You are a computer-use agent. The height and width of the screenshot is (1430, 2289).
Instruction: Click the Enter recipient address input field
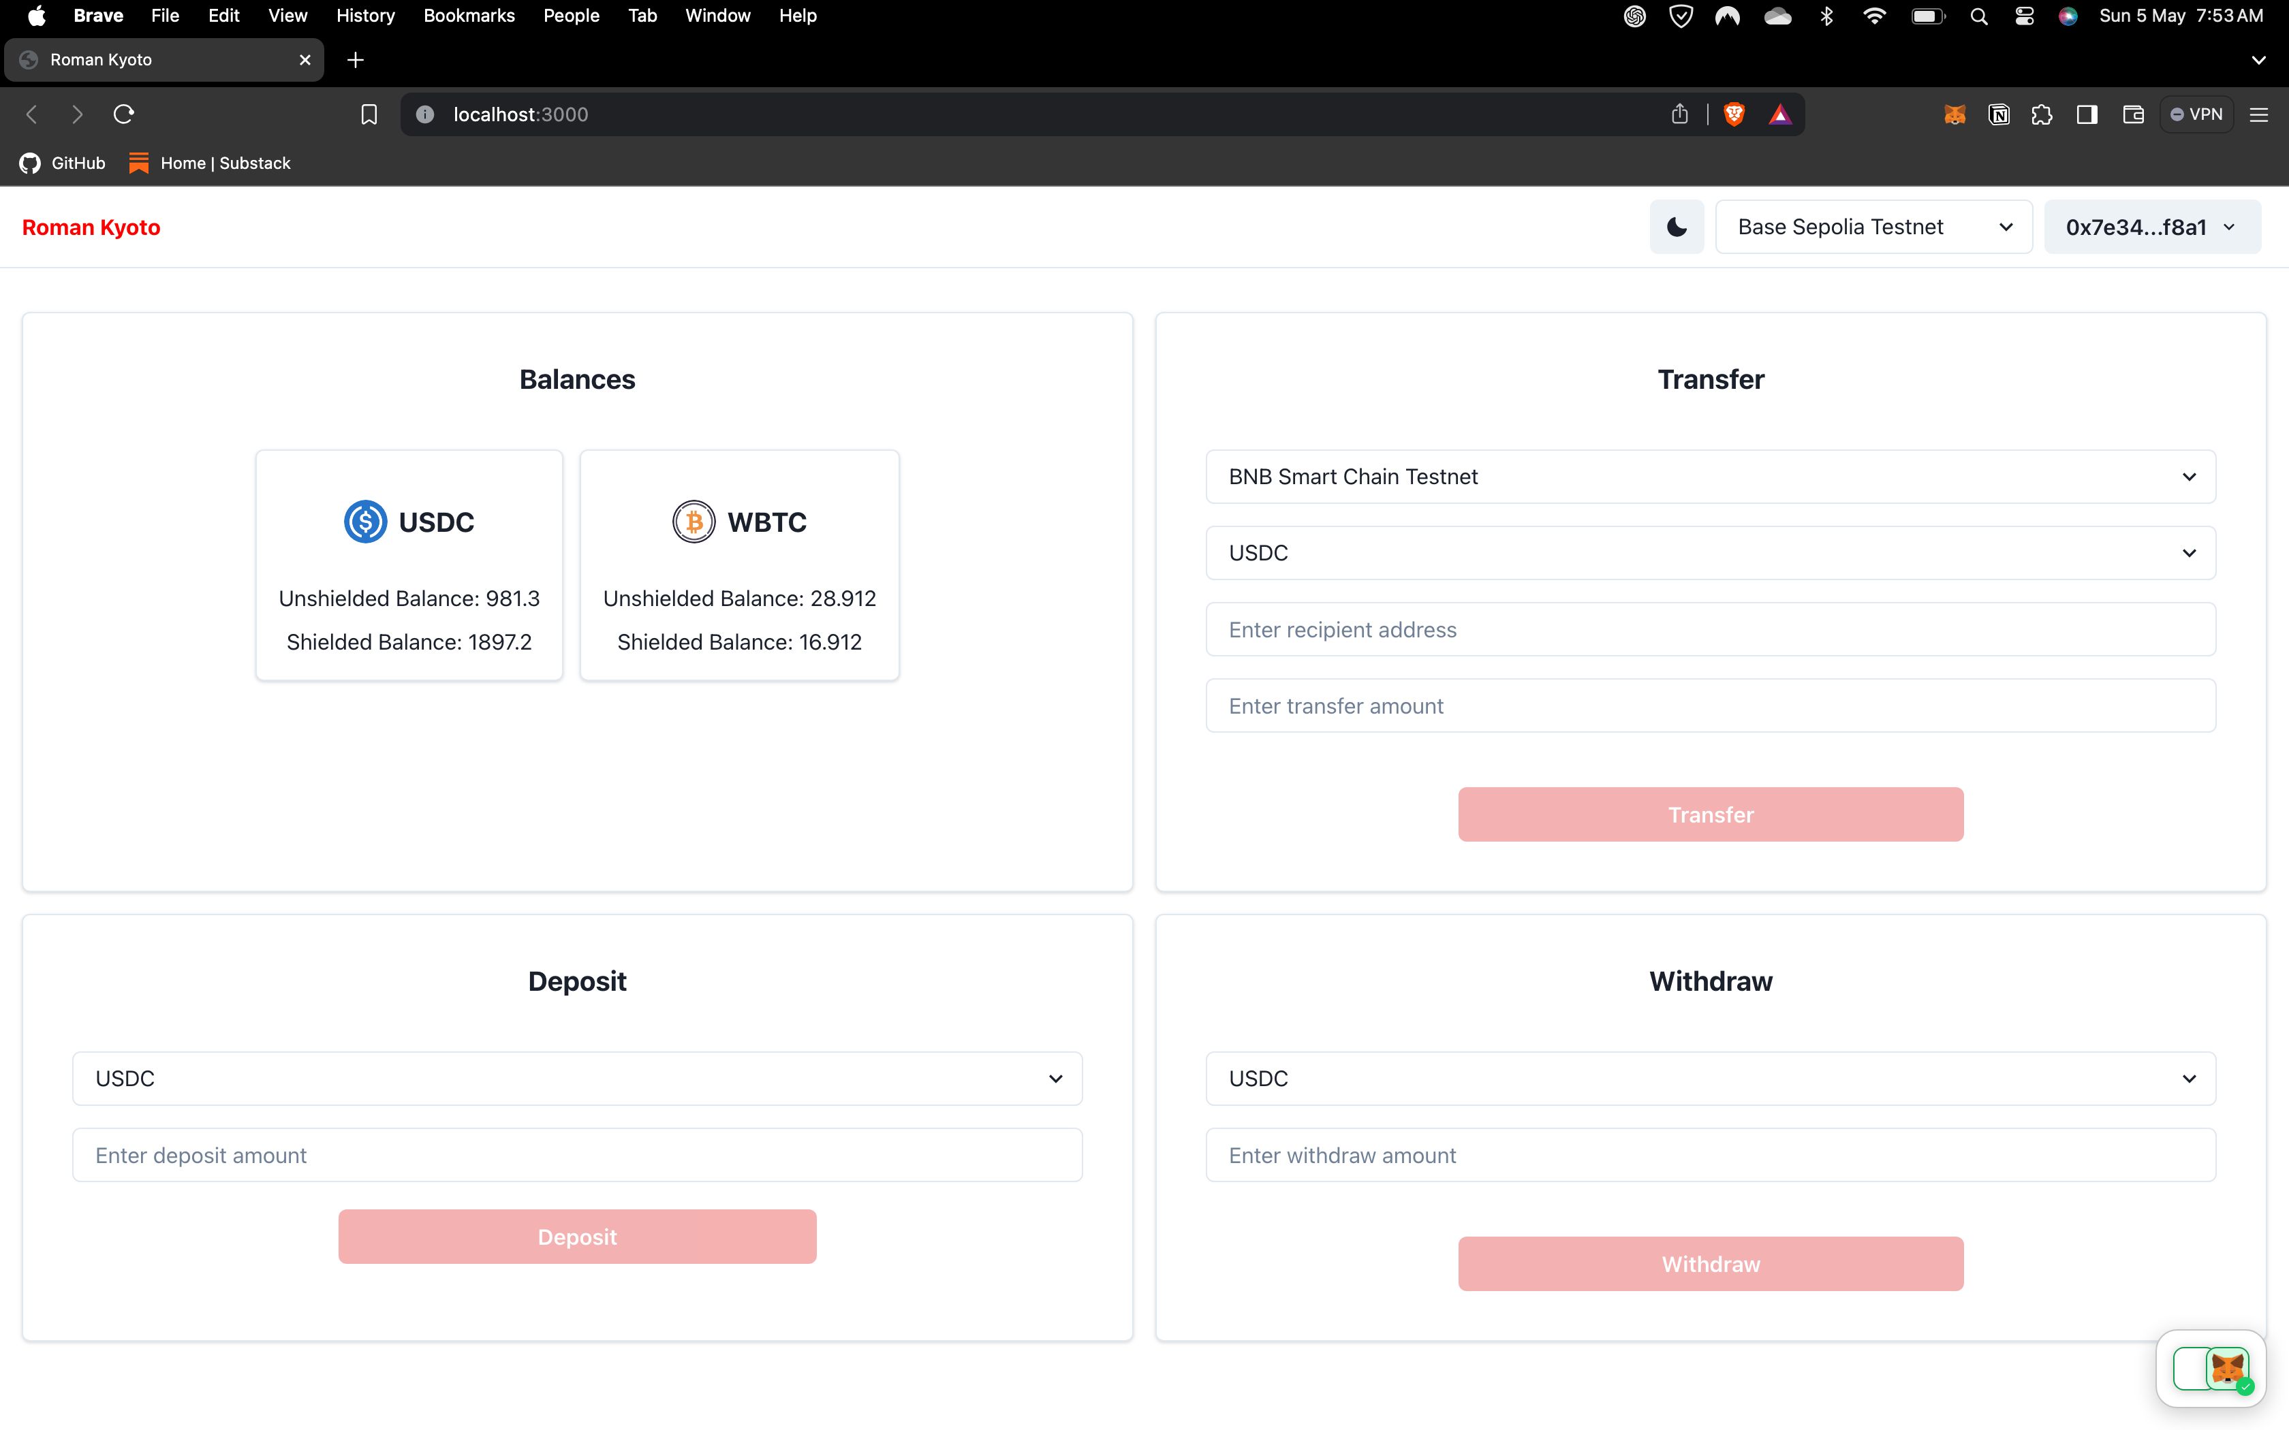(1711, 629)
